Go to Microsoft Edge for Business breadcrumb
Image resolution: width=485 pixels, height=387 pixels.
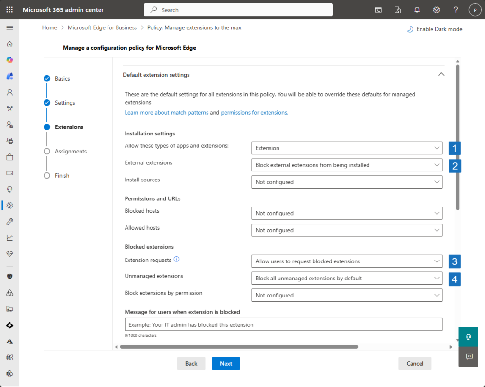click(102, 28)
